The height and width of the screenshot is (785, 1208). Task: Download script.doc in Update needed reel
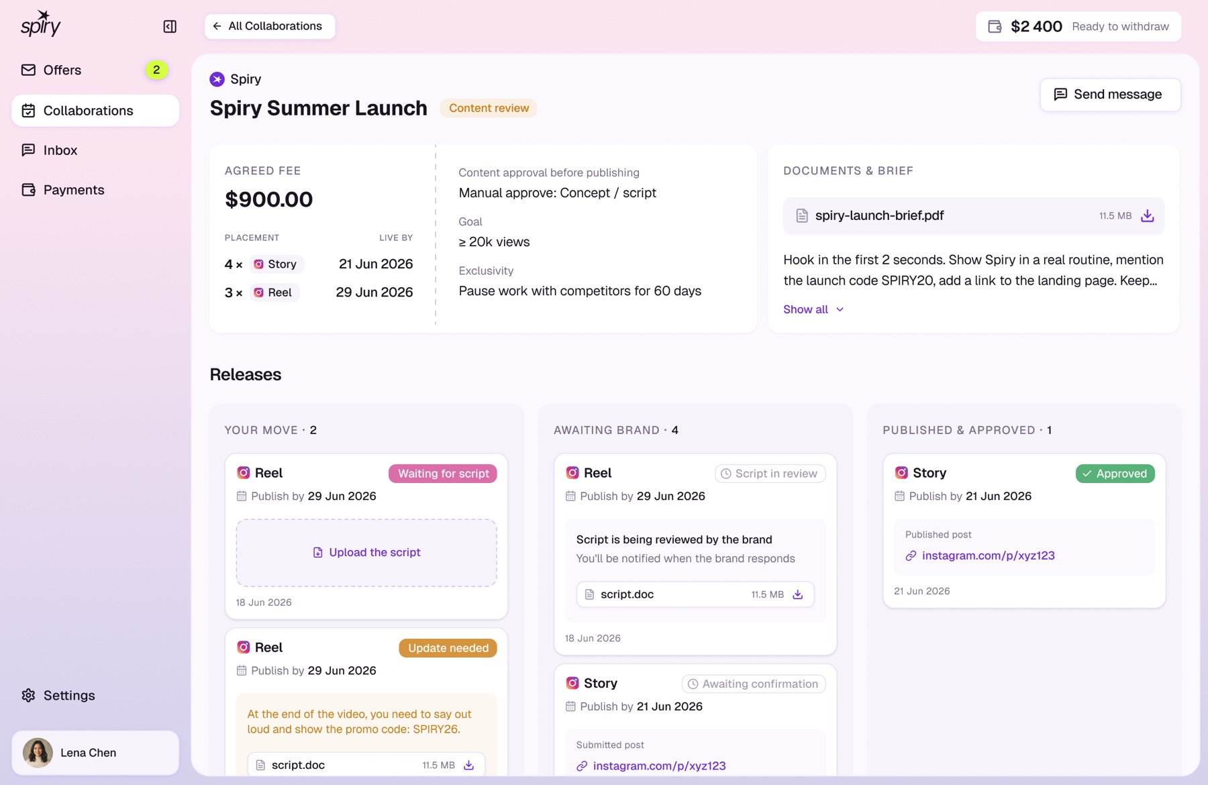click(469, 765)
